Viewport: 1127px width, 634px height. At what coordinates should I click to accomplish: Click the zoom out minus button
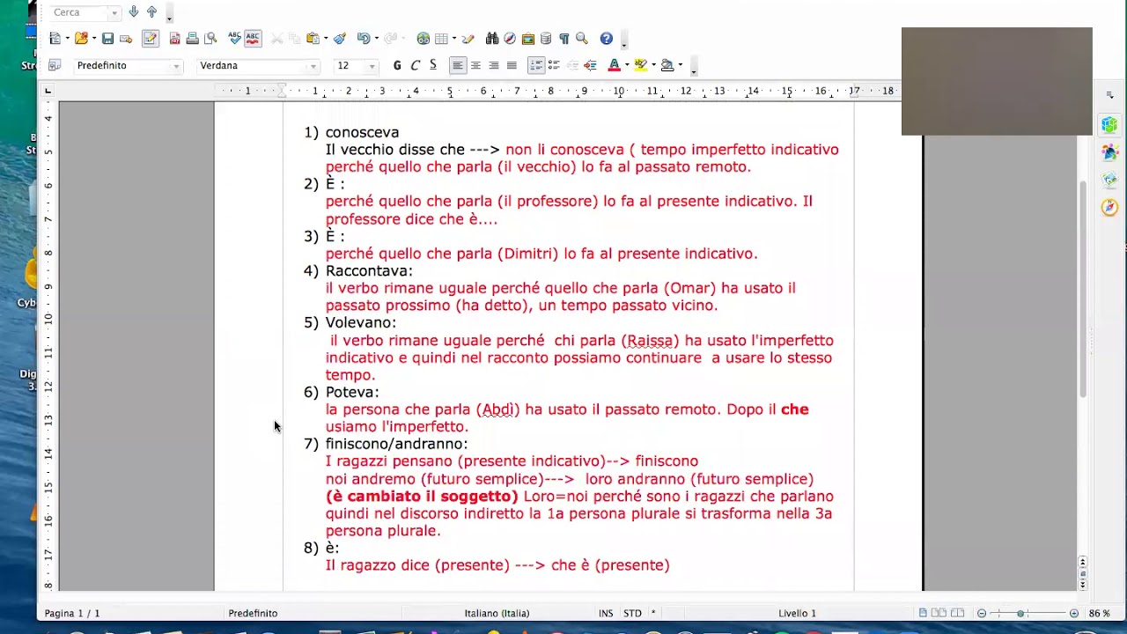(x=982, y=613)
